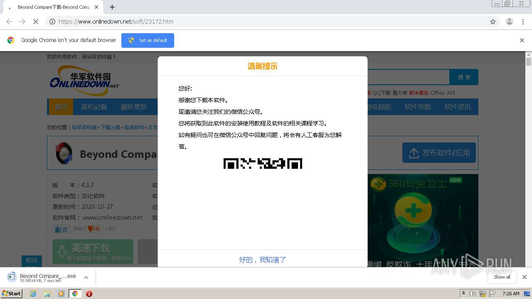
Task: Click the 虾米音乐 hot search link
Action: (x=419, y=93)
